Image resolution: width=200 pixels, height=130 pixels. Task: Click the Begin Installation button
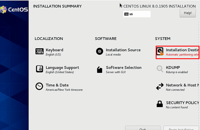[x=181, y=128]
